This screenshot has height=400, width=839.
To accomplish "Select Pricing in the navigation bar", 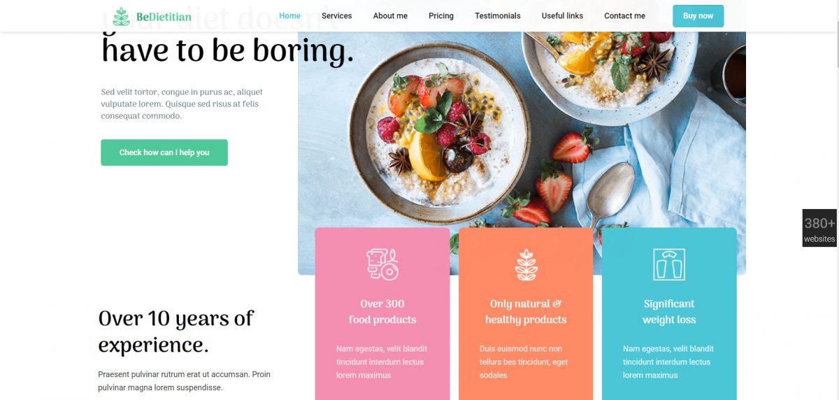I will (x=441, y=15).
